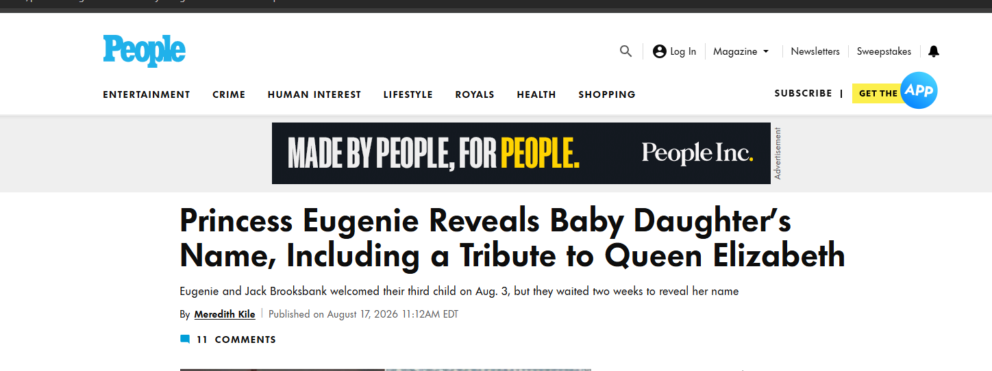Open the Entertainment section
This screenshot has width=992, height=371.
coord(147,94)
